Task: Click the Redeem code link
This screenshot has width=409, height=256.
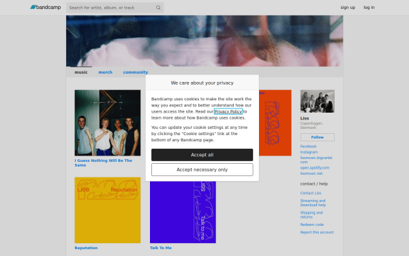Action: (312, 225)
